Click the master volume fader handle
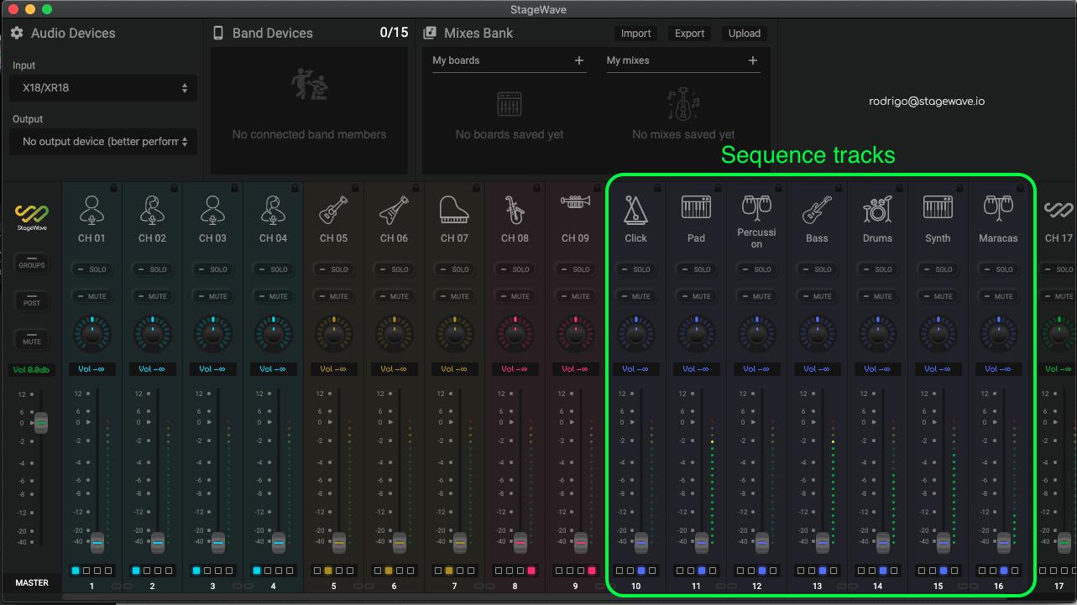Image resolution: width=1077 pixels, height=605 pixels. (x=40, y=423)
